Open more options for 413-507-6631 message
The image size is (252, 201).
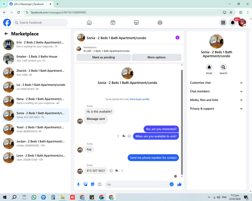point(122,170)
